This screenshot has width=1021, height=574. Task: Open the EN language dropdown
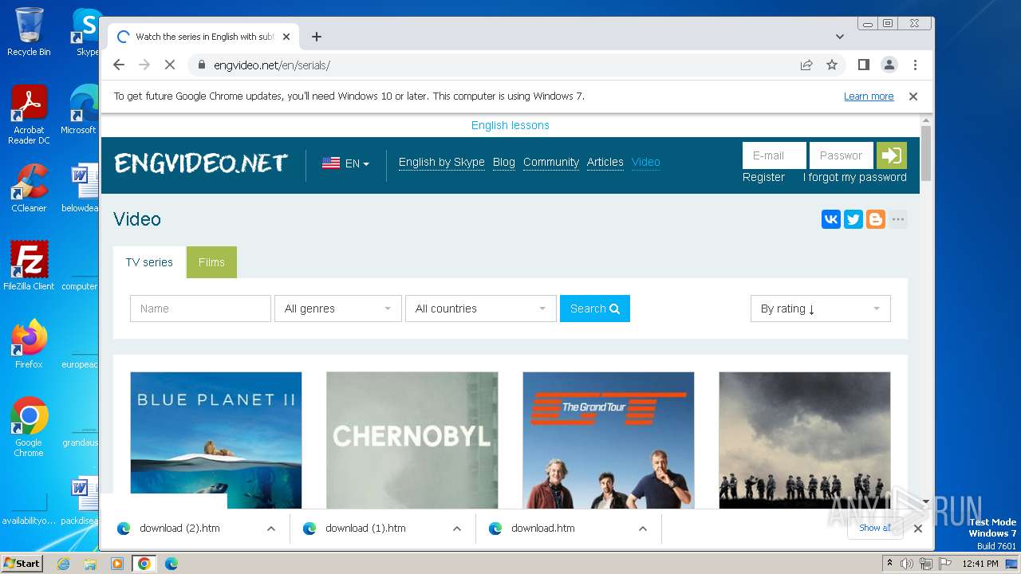346,163
